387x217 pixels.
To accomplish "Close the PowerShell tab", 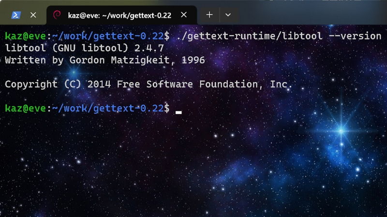I will 33,15.
